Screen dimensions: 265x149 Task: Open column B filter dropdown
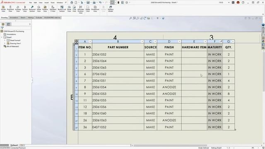pos(142,41)
